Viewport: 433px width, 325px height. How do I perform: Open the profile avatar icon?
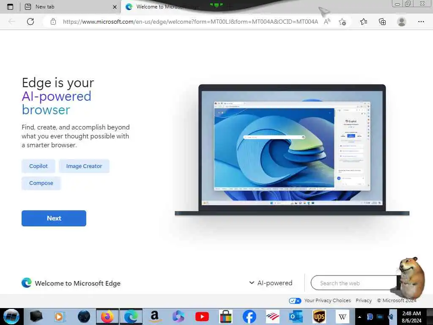[402, 22]
